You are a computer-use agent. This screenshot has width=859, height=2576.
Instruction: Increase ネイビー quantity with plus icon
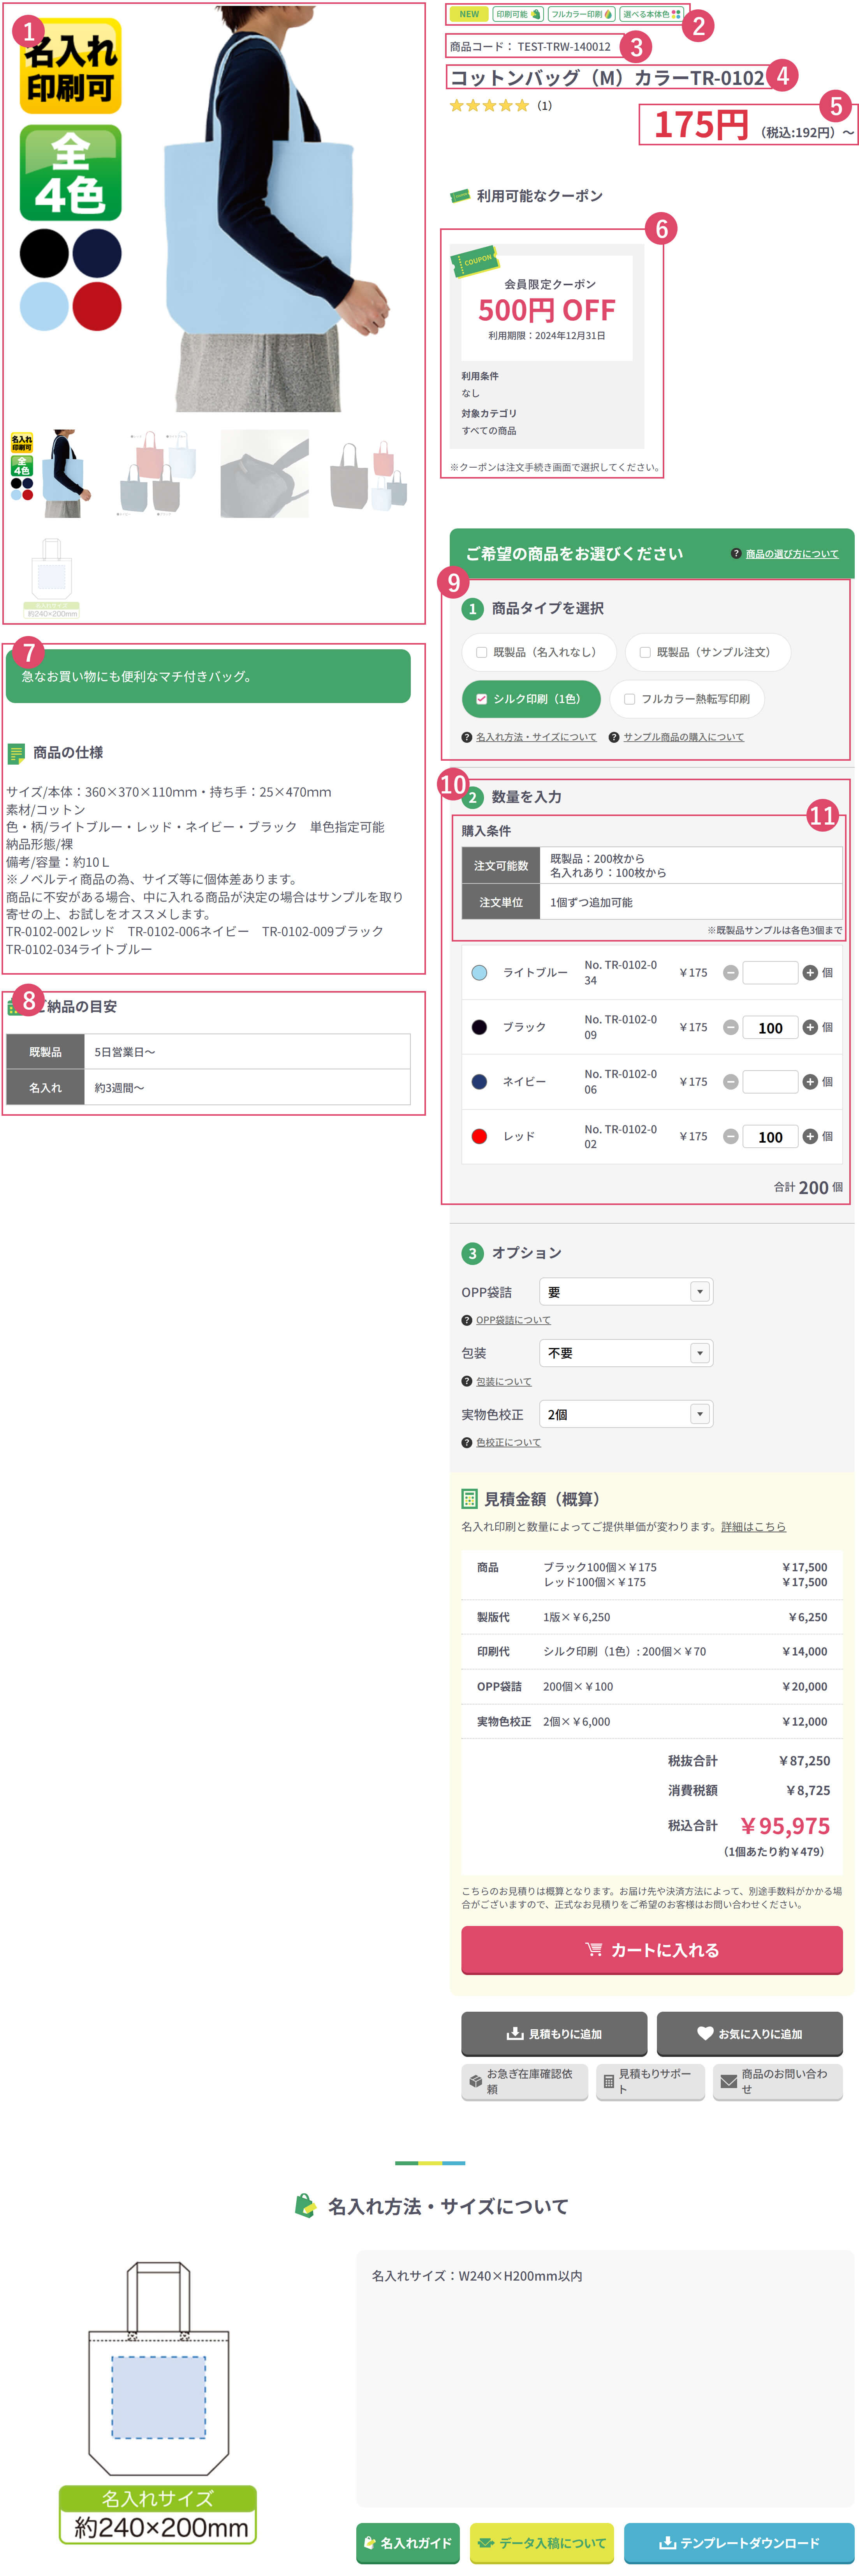pos(810,1082)
